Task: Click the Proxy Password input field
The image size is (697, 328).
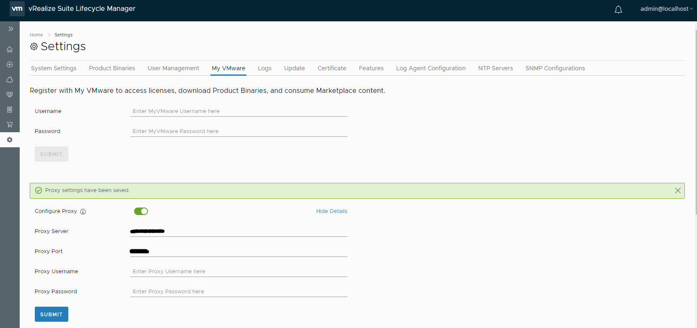Action: (238, 292)
